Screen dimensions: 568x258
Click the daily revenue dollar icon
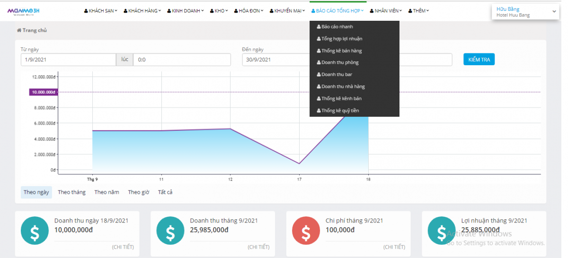pyautogui.click(x=34, y=232)
